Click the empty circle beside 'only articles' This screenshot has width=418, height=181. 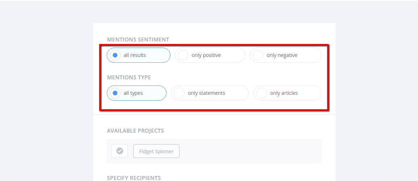[262, 93]
